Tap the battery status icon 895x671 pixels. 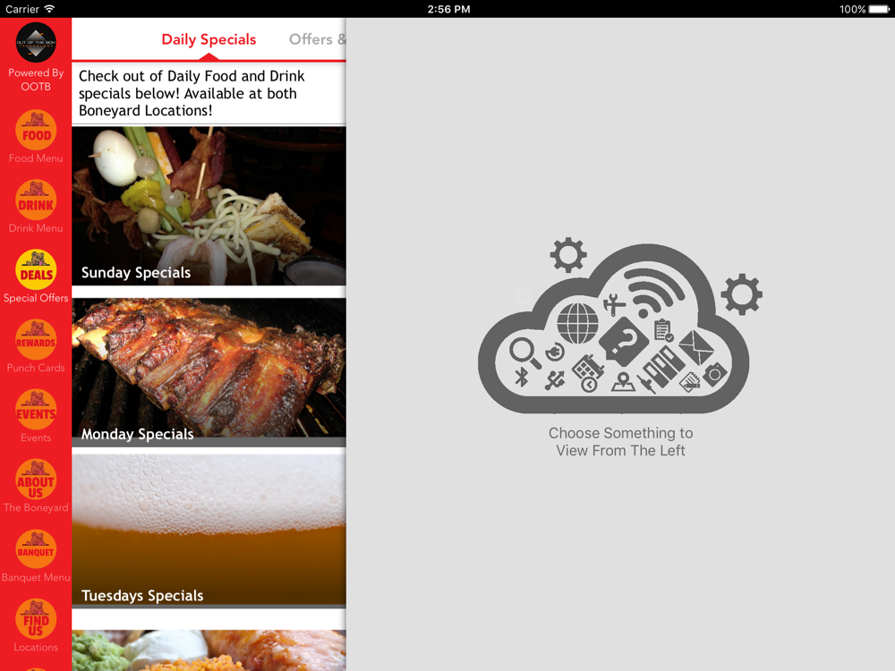pyautogui.click(x=879, y=9)
